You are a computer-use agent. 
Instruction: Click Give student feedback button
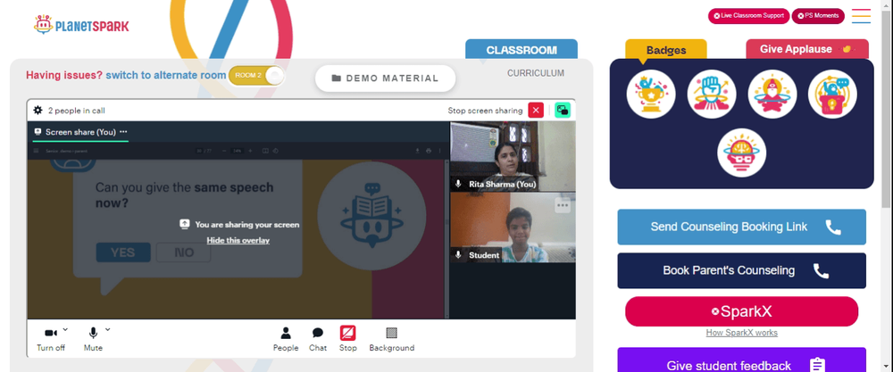point(741,360)
